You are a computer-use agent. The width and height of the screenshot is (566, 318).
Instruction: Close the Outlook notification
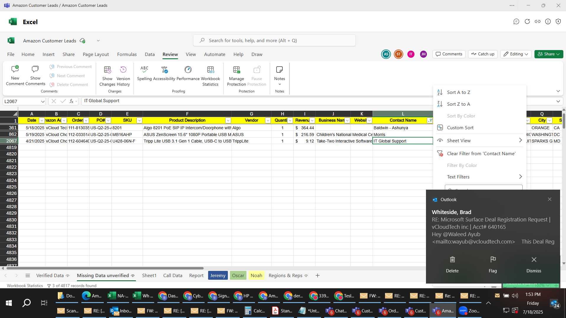549,199
